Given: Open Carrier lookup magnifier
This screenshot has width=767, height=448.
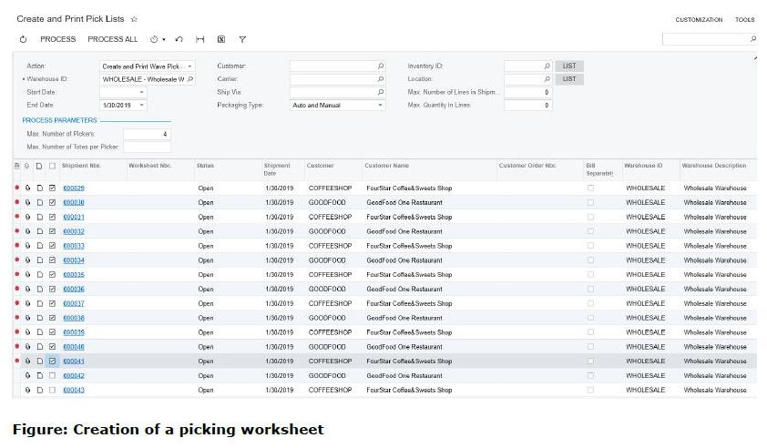Looking at the screenshot, I should [381, 78].
